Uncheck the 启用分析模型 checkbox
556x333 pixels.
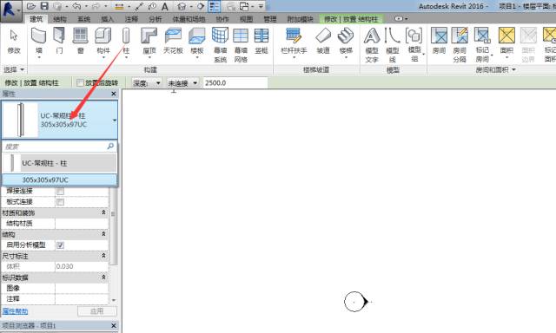60,245
